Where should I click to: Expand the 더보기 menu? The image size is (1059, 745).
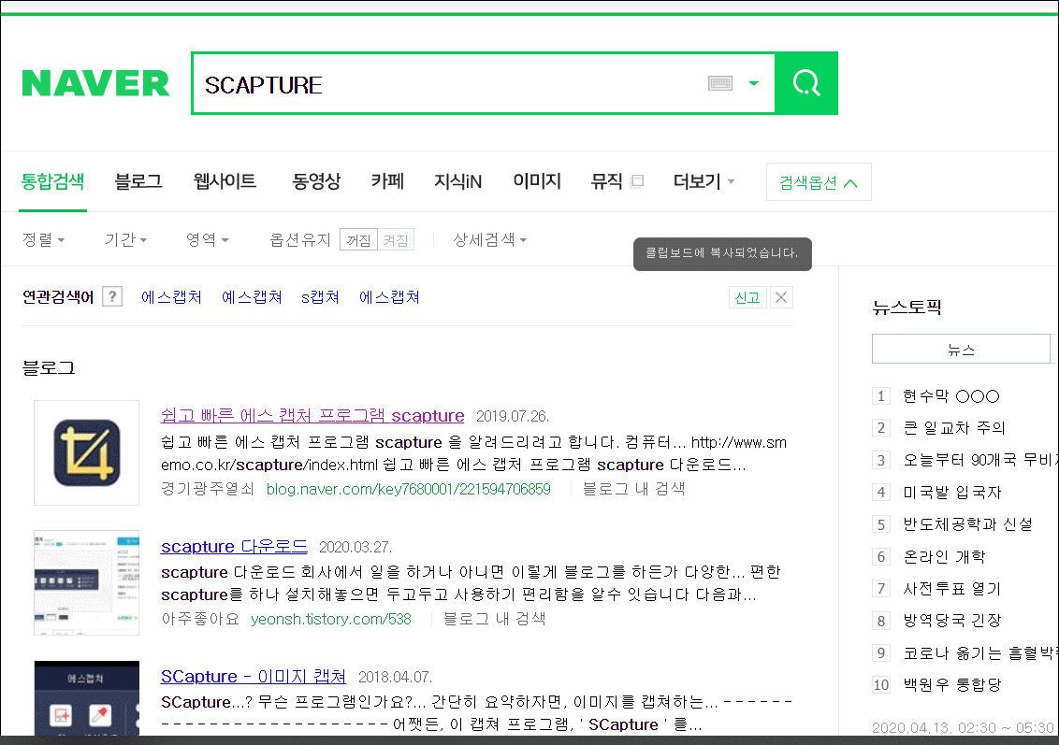tap(704, 181)
